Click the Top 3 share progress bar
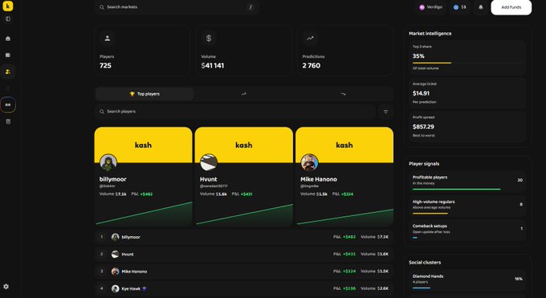546x298 pixels. coord(467,63)
